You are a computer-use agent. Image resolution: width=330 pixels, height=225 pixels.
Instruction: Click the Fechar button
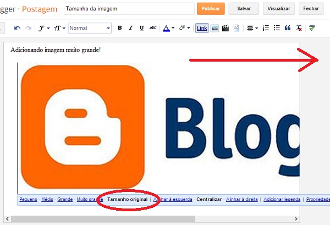tap(311, 9)
